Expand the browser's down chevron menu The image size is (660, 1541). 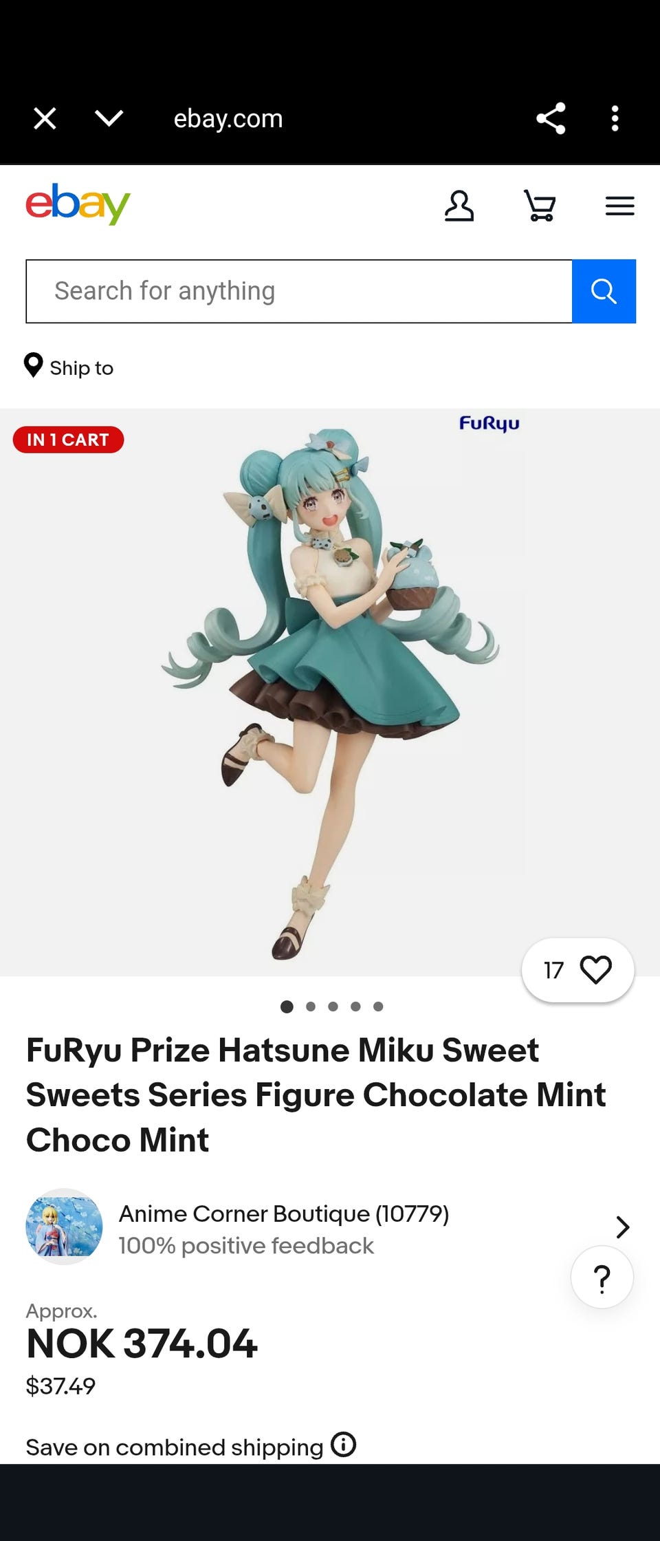109,118
